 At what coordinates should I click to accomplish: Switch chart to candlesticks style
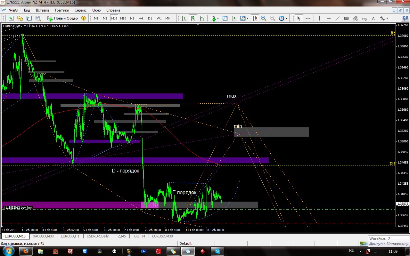(193, 18)
